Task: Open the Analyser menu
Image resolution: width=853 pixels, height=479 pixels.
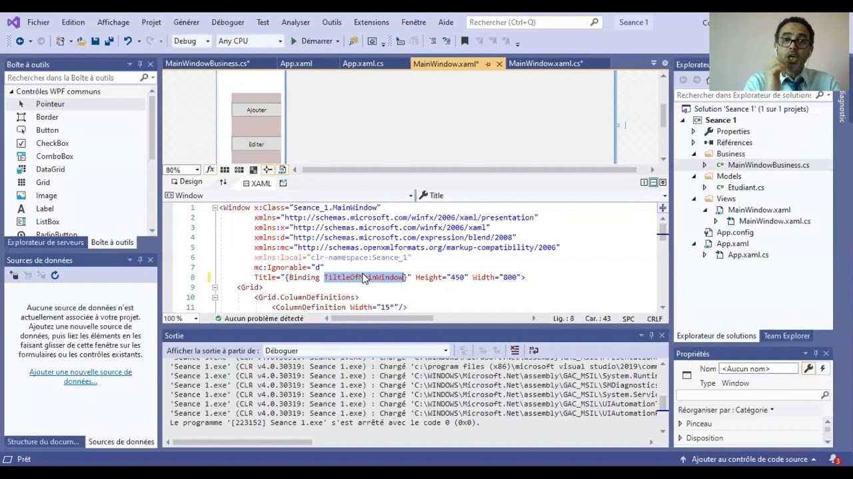Action: 295,22
